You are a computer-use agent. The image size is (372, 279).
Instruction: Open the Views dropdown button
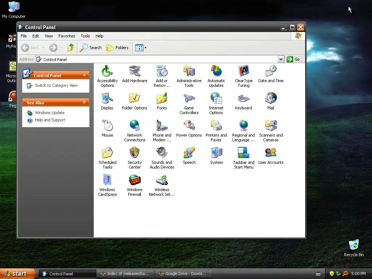[x=141, y=48]
